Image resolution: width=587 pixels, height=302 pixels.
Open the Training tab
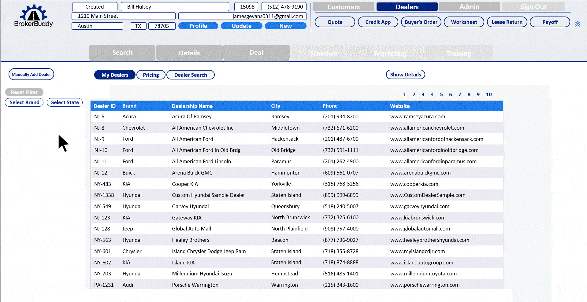click(459, 53)
